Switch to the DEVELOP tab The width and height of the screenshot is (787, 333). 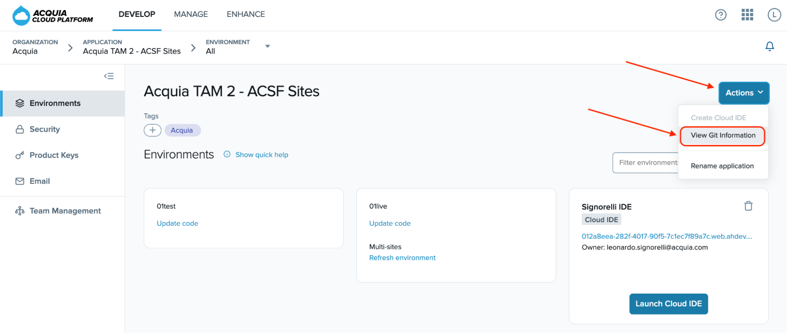[137, 15]
